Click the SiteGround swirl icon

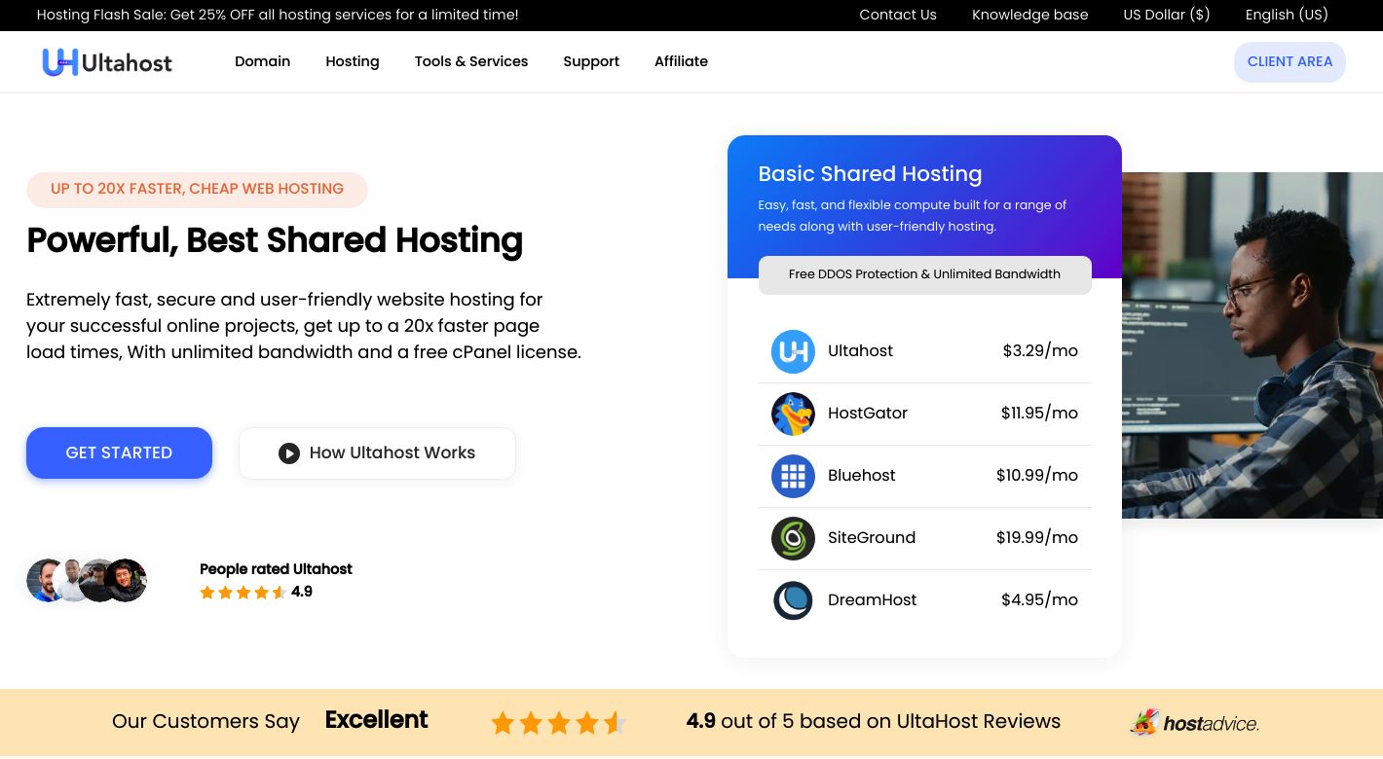coord(793,538)
